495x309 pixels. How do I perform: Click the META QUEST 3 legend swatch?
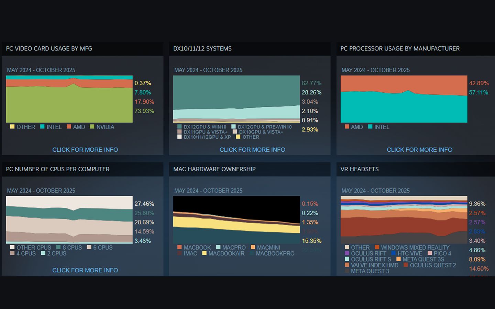[x=347, y=271]
